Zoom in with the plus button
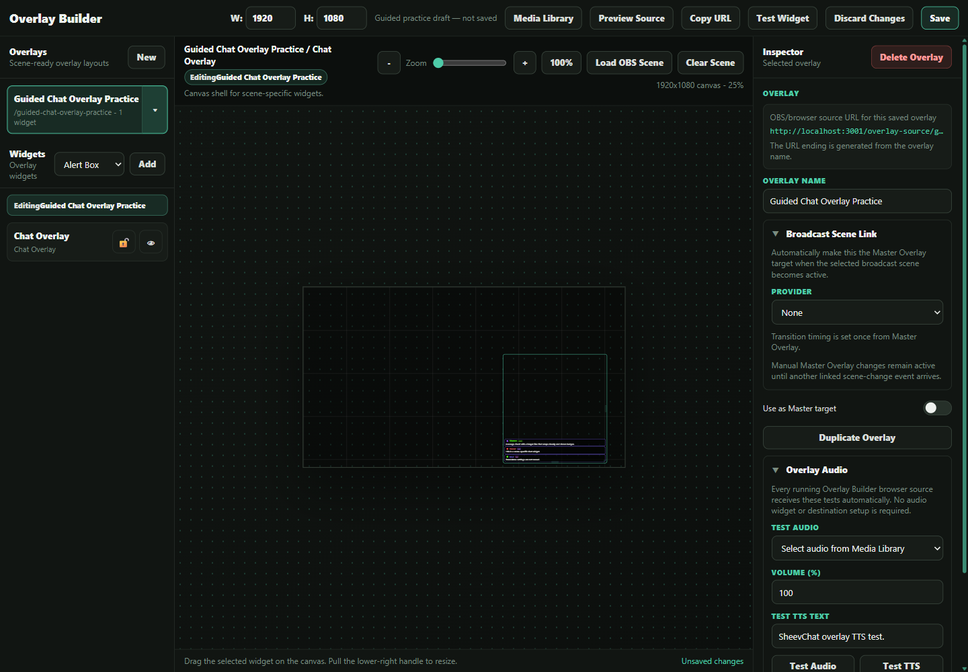The image size is (968, 672). click(x=525, y=62)
